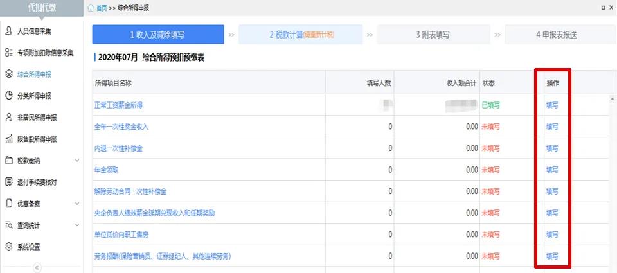Open the 劳务报酬 item link
617x273 pixels.
pyautogui.click(x=163, y=256)
